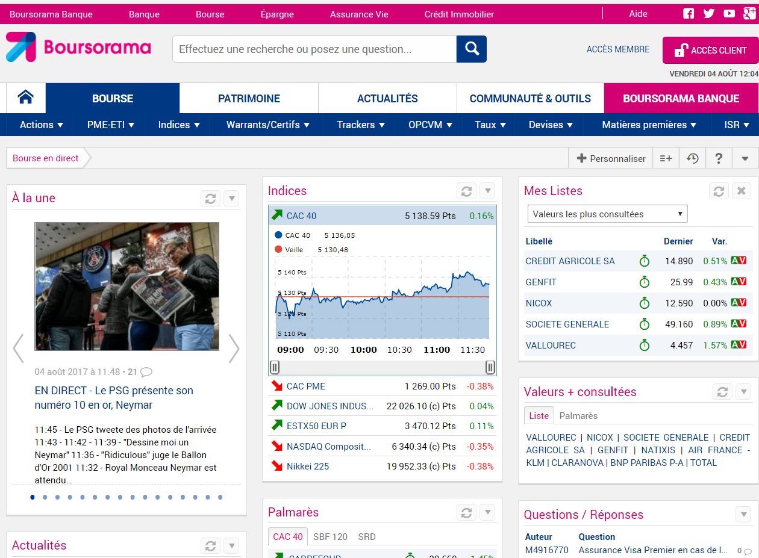Open CAC PME index row
The width and height of the screenshot is (759, 558).
click(383, 386)
